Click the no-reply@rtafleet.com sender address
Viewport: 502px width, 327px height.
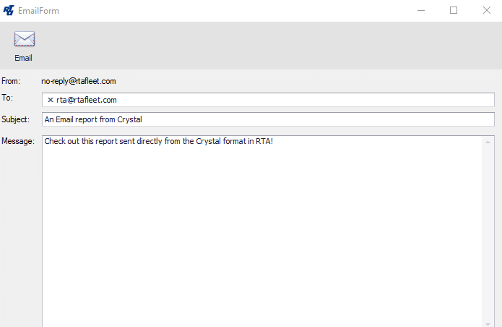[79, 81]
